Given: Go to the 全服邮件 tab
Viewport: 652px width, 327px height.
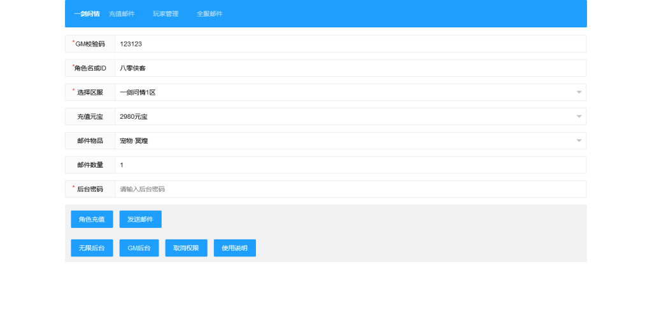Looking at the screenshot, I should click(209, 14).
